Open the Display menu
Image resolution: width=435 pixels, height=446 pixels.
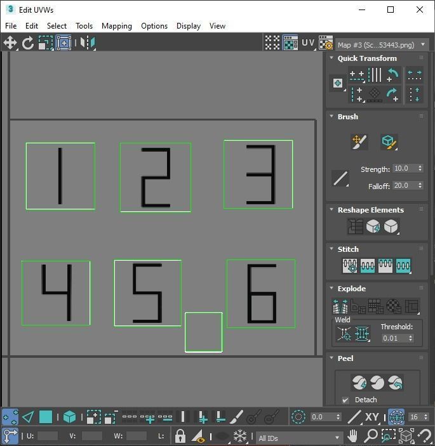(189, 26)
